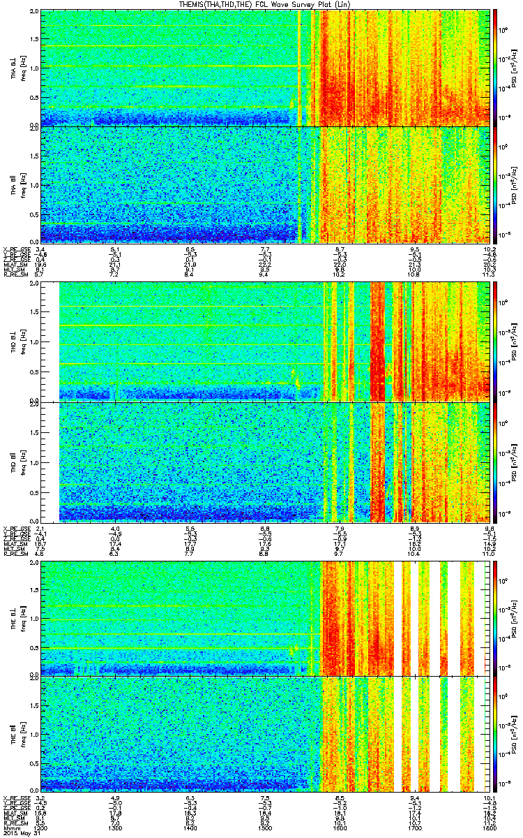
Task: Select the THA B-perp spectrogram panel
Action: (266, 67)
